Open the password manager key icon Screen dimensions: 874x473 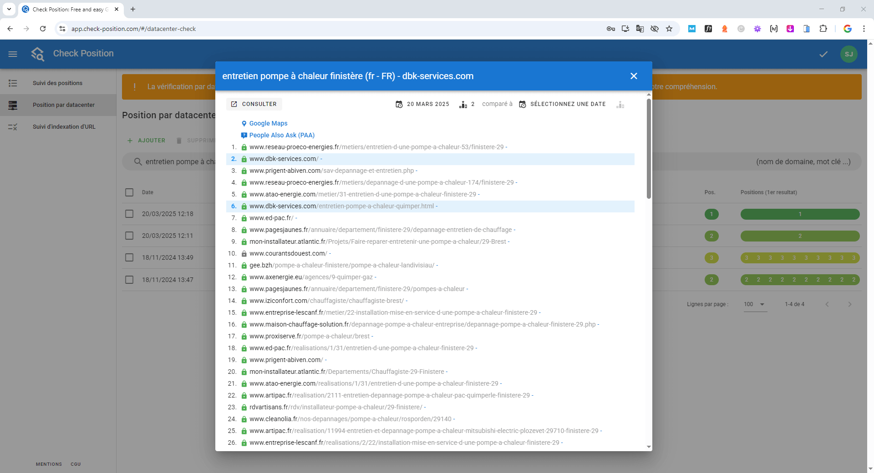[x=611, y=29]
